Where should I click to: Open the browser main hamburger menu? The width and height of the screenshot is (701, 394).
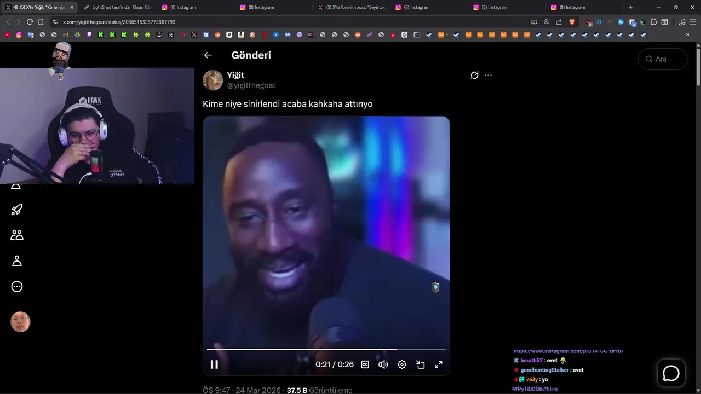click(x=693, y=22)
